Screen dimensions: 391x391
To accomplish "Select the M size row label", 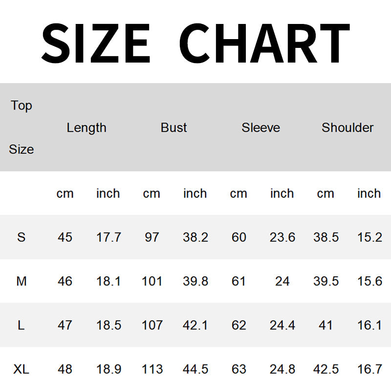I will 21,282.
